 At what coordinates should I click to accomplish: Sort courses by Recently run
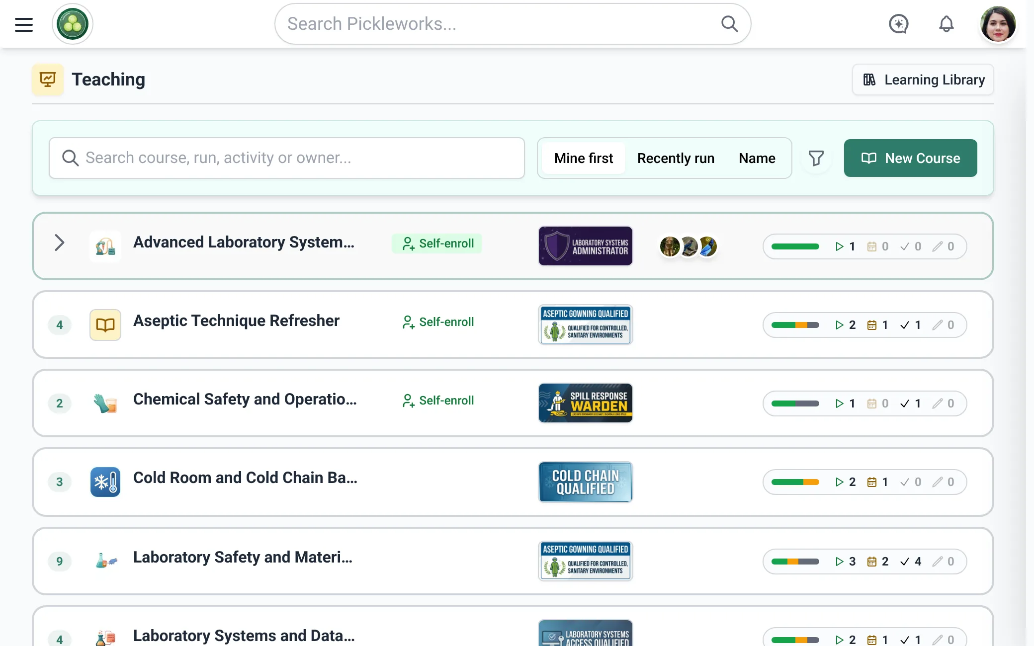coord(676,158)
